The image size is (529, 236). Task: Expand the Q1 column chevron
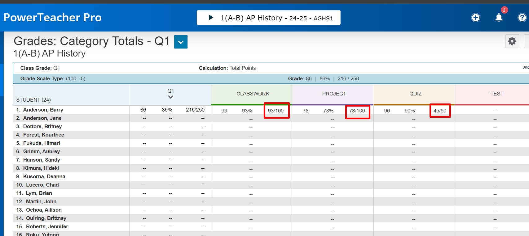[x=170, y=97]
